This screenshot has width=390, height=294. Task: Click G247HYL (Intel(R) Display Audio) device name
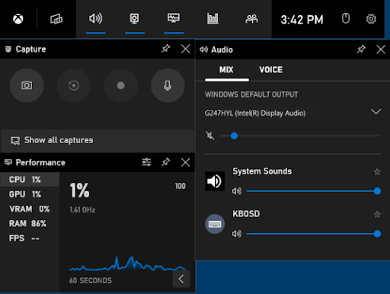click(x=255, y=113)
